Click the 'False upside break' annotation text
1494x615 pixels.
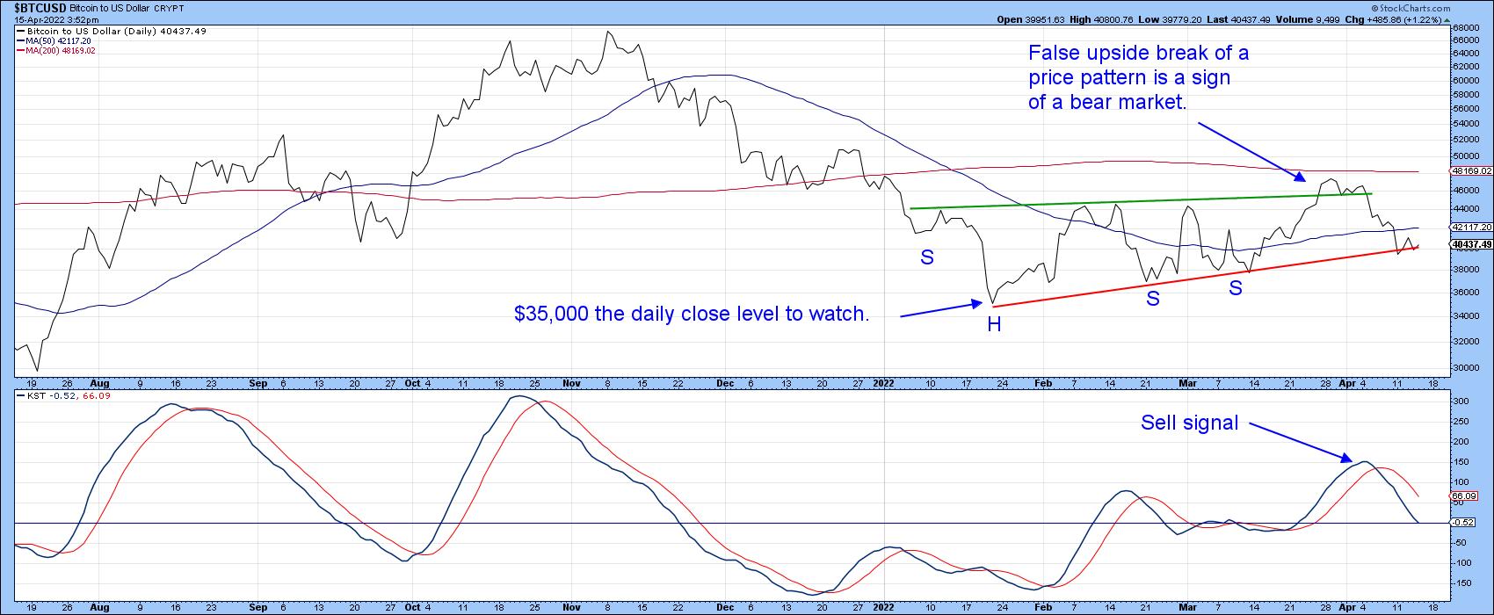pos(1138,78)
